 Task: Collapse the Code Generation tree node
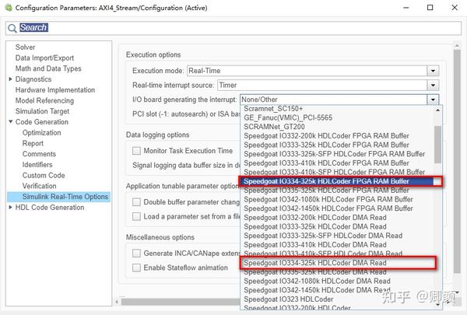(10, 122)
